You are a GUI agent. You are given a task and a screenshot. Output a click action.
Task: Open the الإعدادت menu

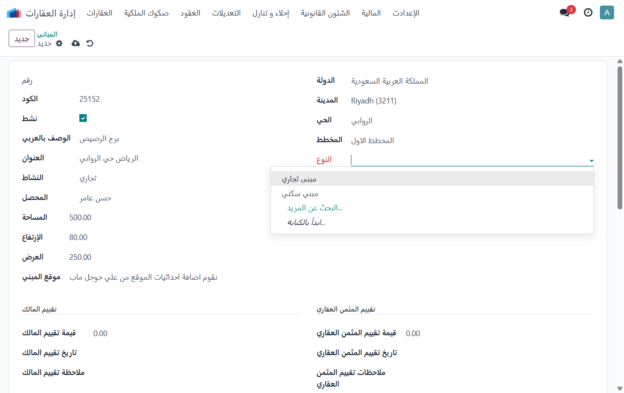[406, 13]
